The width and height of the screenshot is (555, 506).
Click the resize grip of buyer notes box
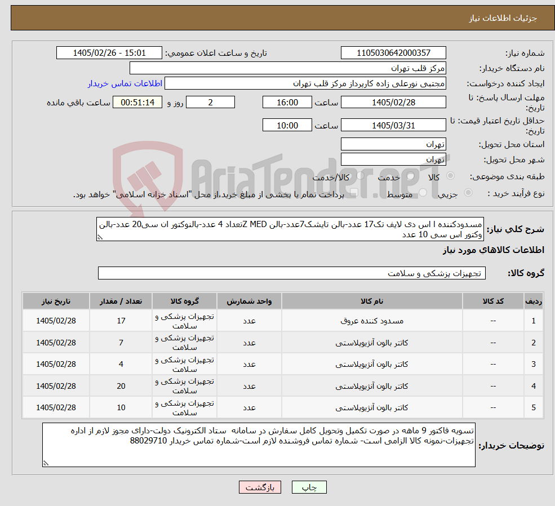pos(46,463)
